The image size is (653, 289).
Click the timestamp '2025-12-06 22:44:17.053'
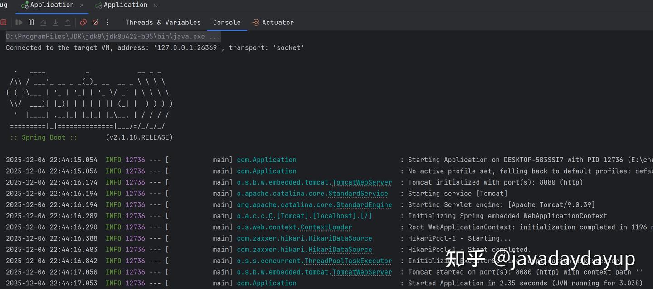[x=51, y=284]
